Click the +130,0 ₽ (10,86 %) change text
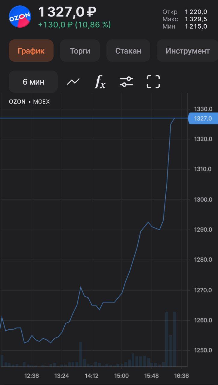218x385 pixels. (x=75, y=25)
